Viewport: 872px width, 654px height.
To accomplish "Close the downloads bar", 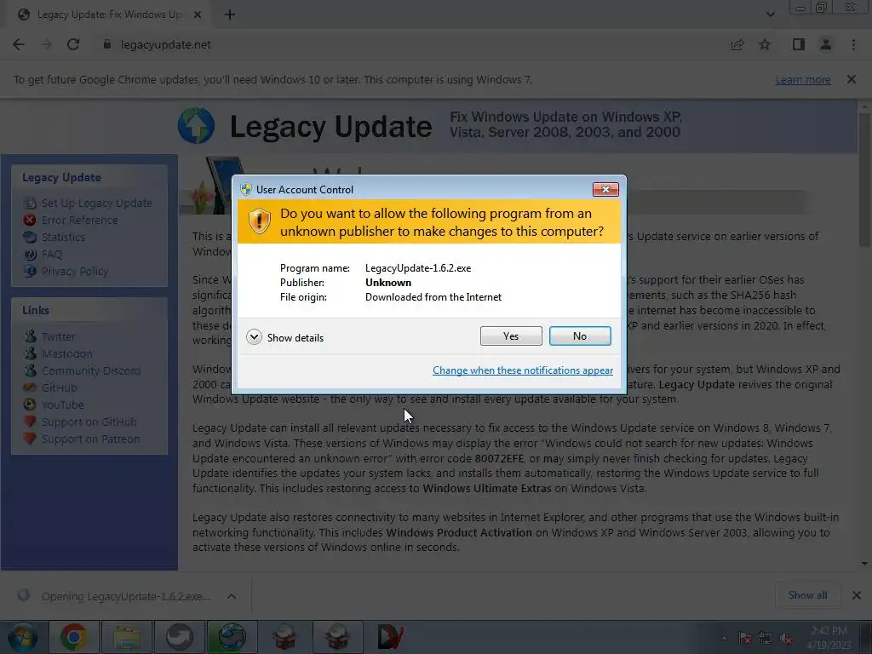I will click(x=857, y=595).
